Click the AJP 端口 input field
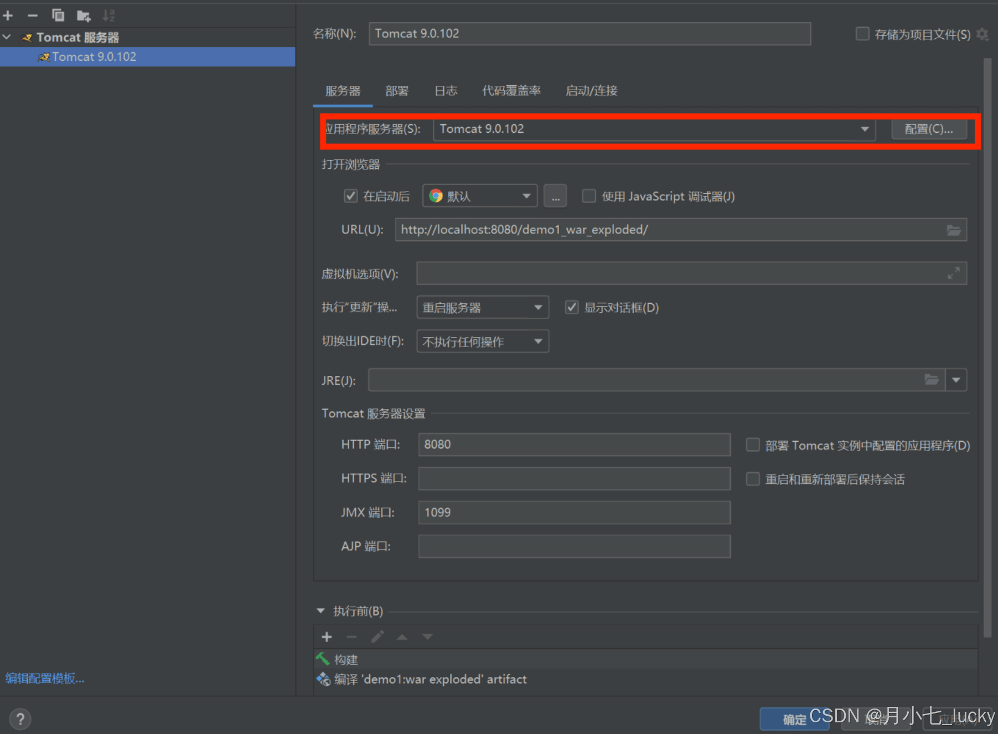Screen dimensions: 998x734 pos(574,546)
